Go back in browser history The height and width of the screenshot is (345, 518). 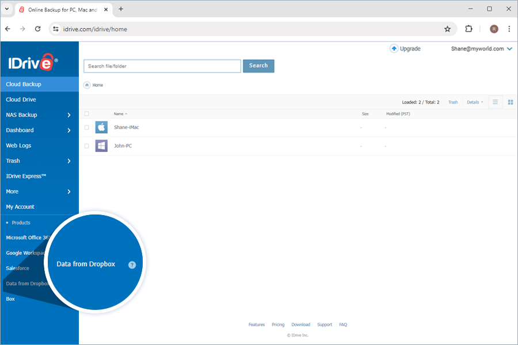click(x=7, y=29)
